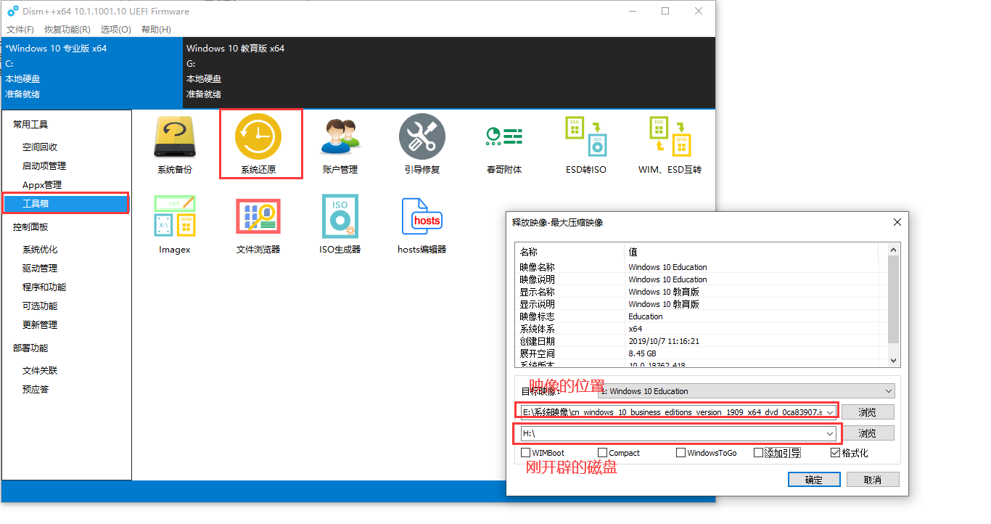Browse for the H:\ target location
The width and height of the screenshot is (991, 524).
pos(868,433)
